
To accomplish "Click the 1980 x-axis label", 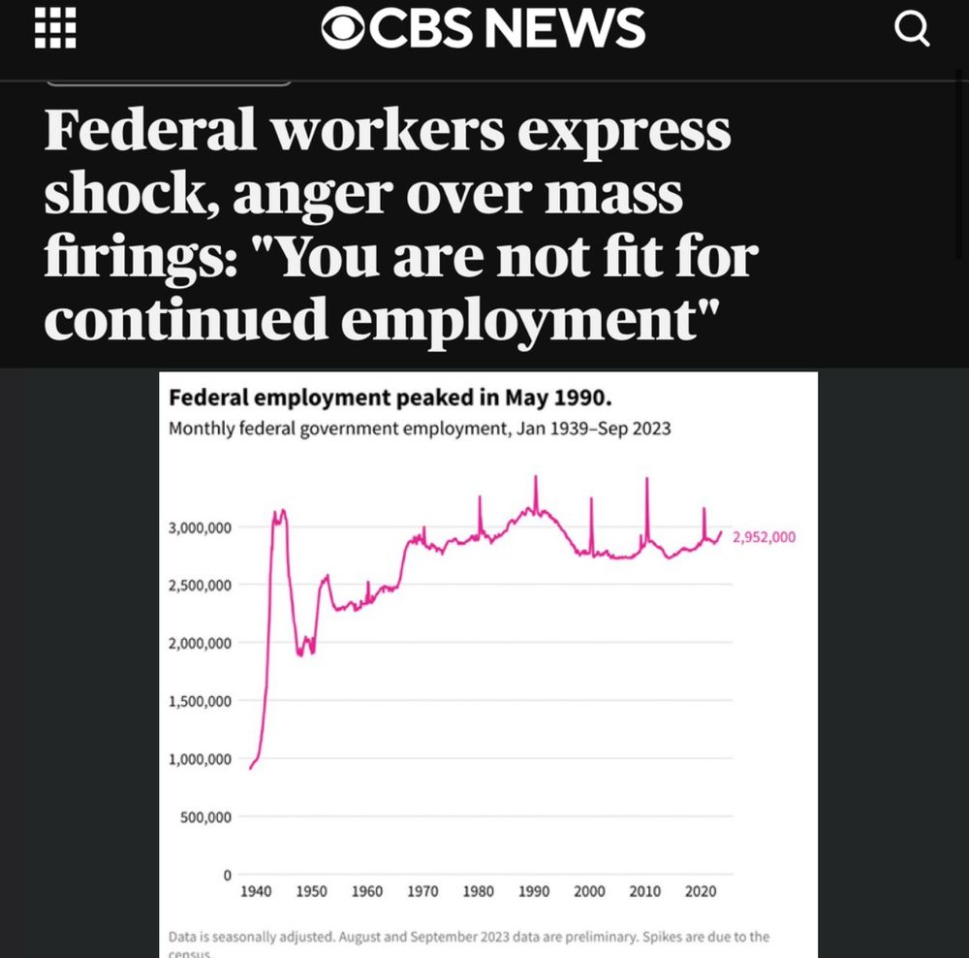I will pyautogui.click(x=479, y=891).
